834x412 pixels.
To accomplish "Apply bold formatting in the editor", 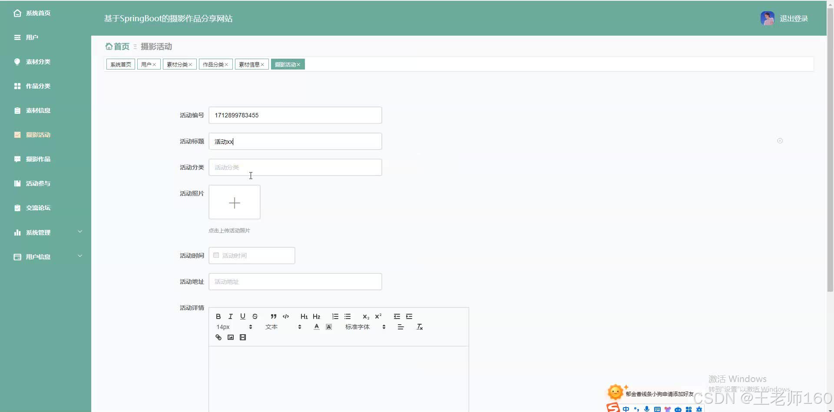I will pos(218,316).
